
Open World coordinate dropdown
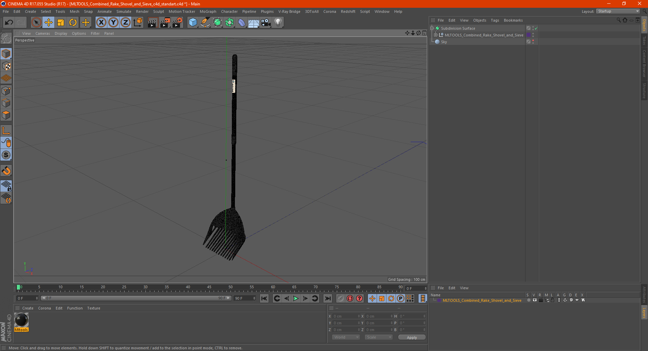[346, 337]
